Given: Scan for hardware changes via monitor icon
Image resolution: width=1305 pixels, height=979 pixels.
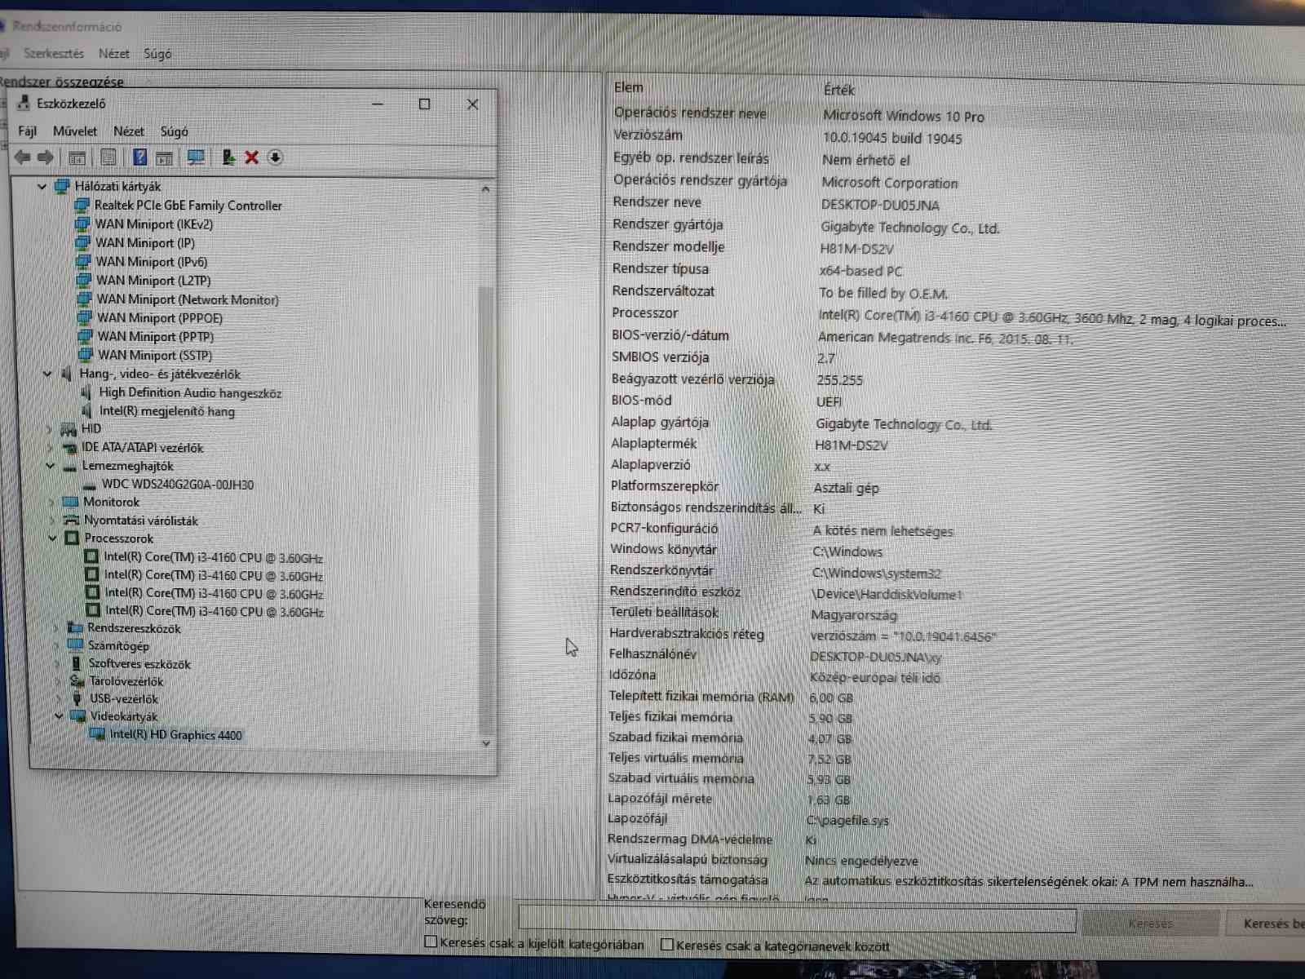Looking at the screenshot, I should coord(196,157).
